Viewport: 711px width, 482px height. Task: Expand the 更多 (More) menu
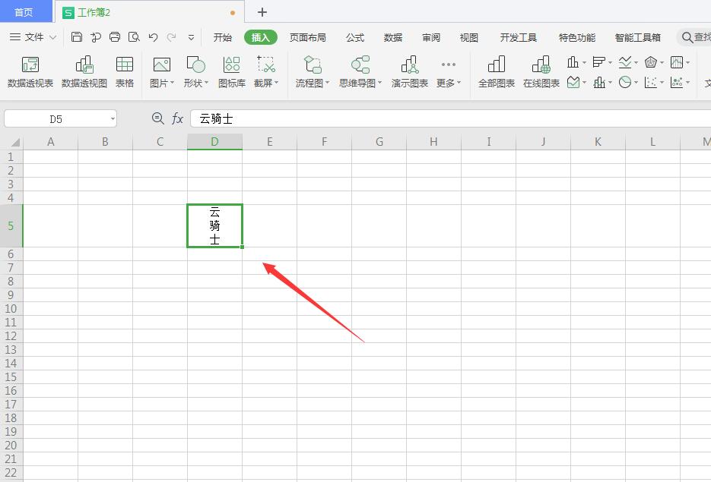[x=447, y=71]
